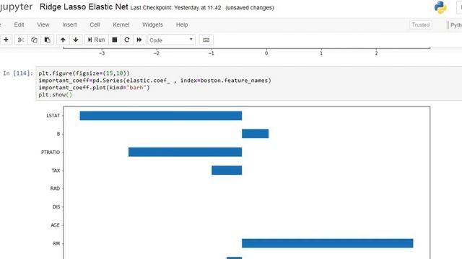This screenshot has width=462, height=259.
Task: Restart kernel and run all cells icon
Action: 139,40
